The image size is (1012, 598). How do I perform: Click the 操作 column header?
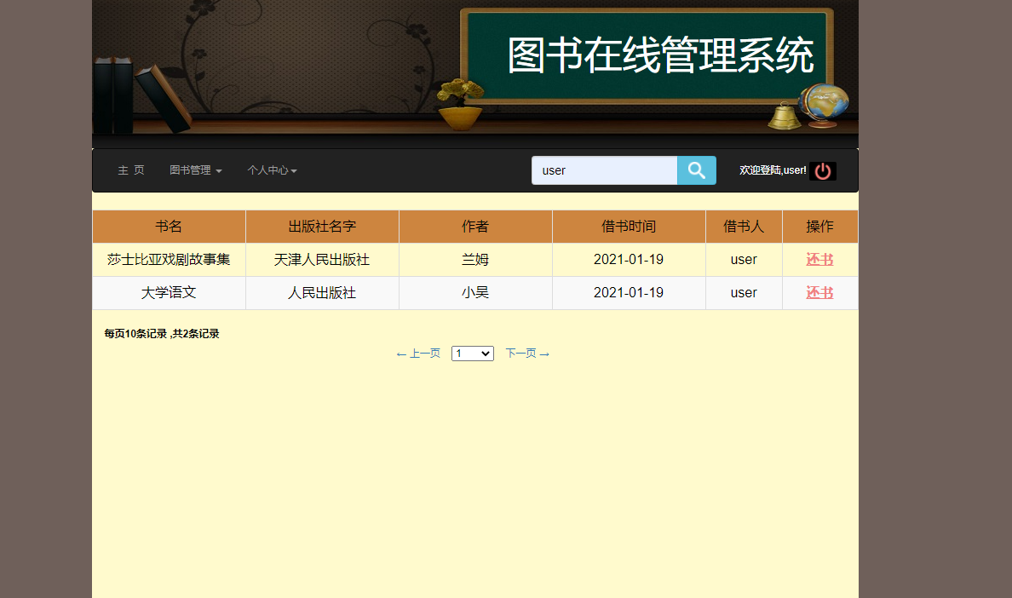819,226
